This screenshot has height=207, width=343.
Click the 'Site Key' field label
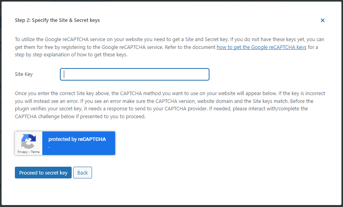point(23,74)
